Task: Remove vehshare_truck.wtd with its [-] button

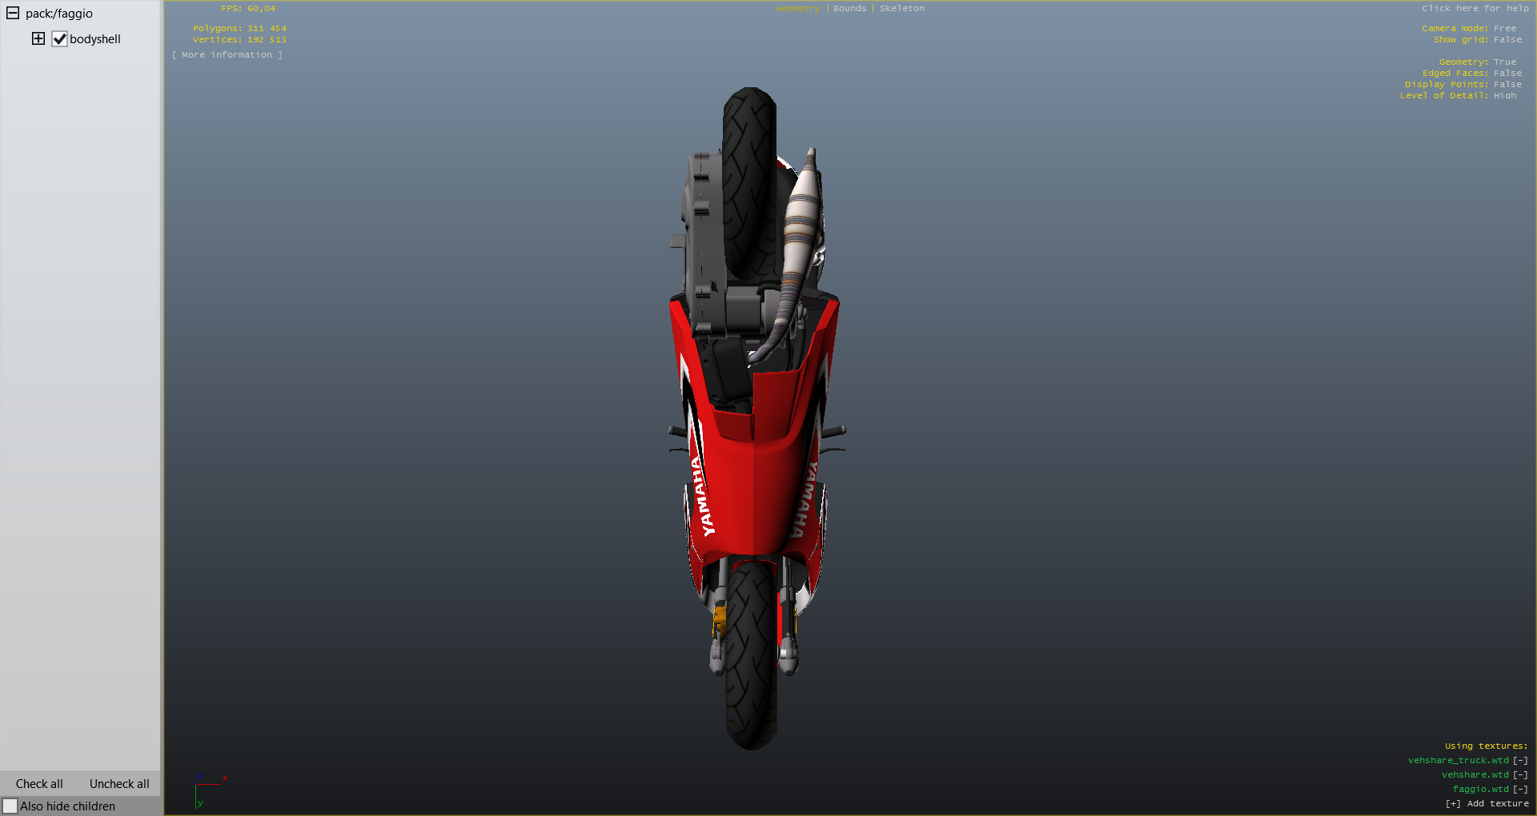Action: click(x=1520, y=761)
